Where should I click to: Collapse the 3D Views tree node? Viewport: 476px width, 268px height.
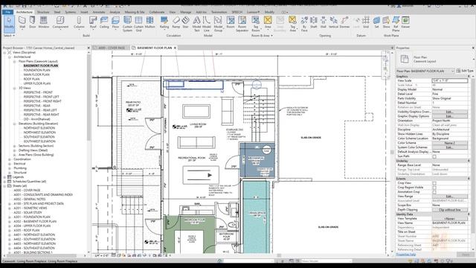pyautogui.click(x=15, y=88)
